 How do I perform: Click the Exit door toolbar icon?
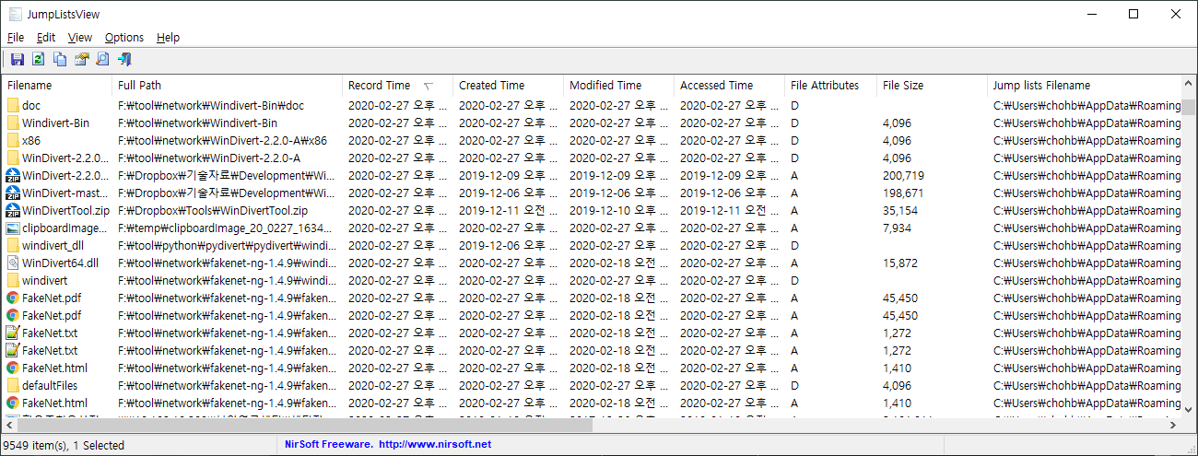coord(124,60)
